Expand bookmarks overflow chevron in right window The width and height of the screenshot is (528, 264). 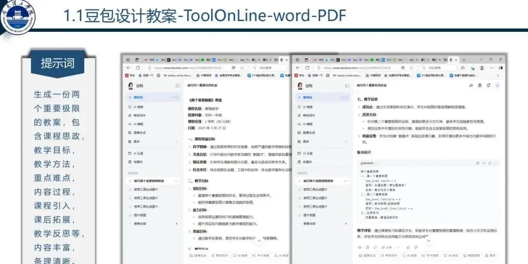498,75
